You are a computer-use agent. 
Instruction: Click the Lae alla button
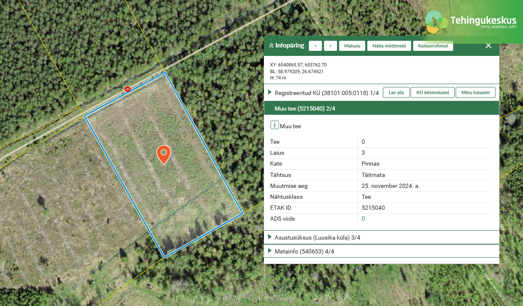(396, 92)
